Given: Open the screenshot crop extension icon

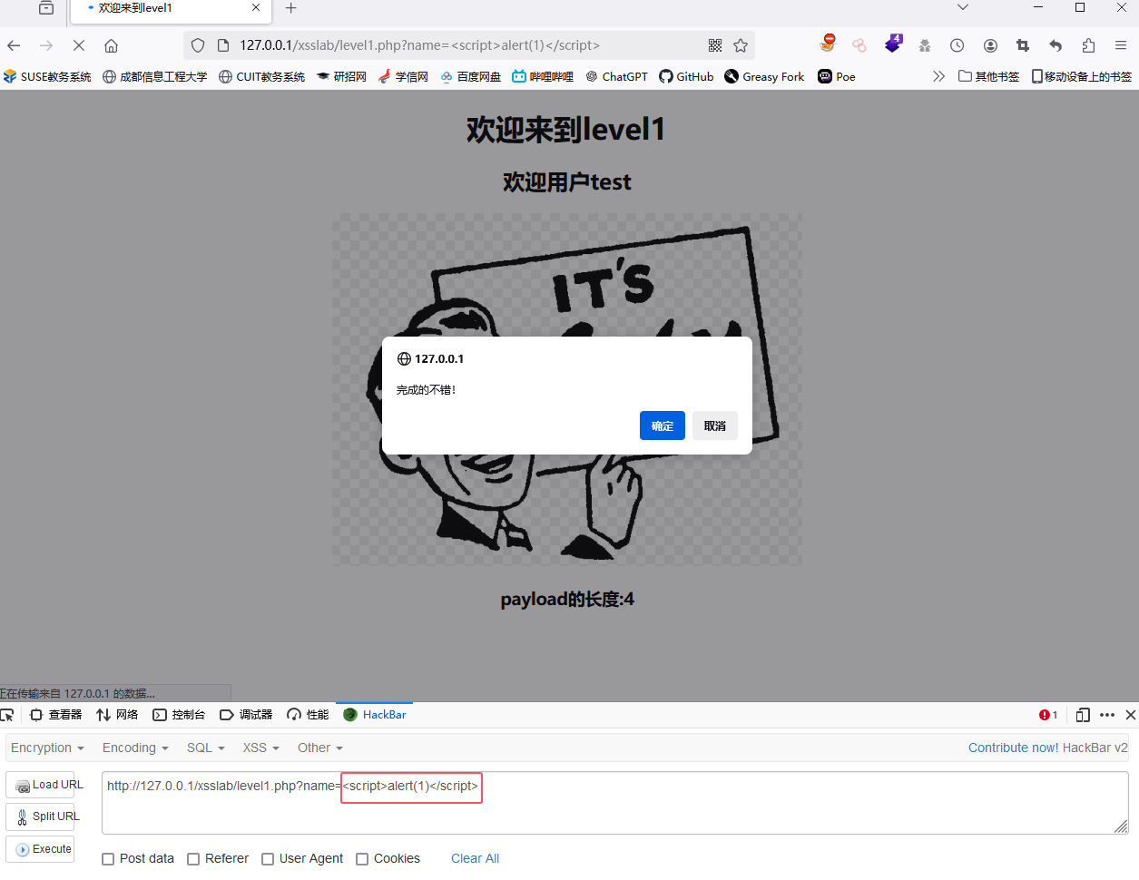Looking at the screenshot, I should click(x=1023, y=44).
